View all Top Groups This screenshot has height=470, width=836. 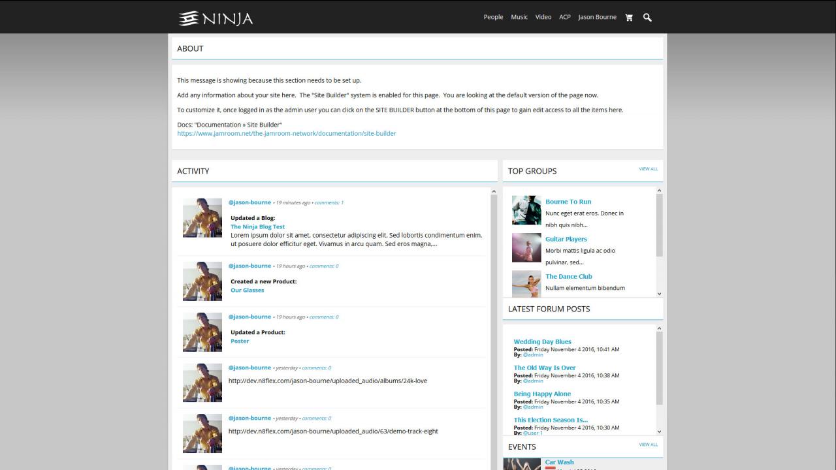tap(648, 169)
